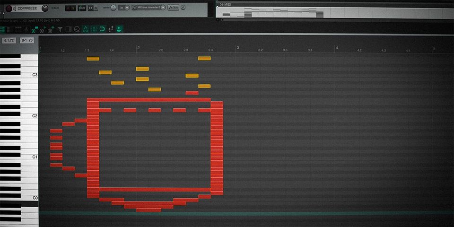
Task: Enable step input footprints icon
Action: (111, 29)
